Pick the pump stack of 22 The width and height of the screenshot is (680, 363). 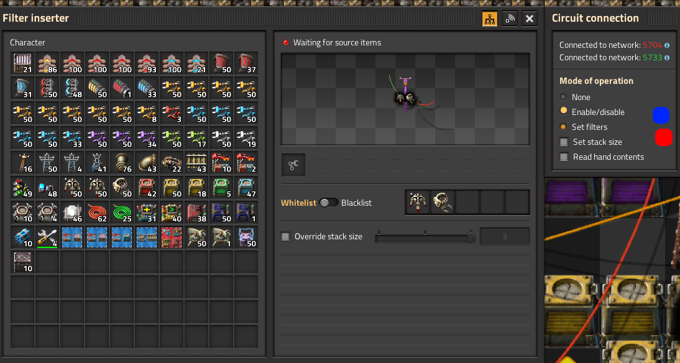172,163
